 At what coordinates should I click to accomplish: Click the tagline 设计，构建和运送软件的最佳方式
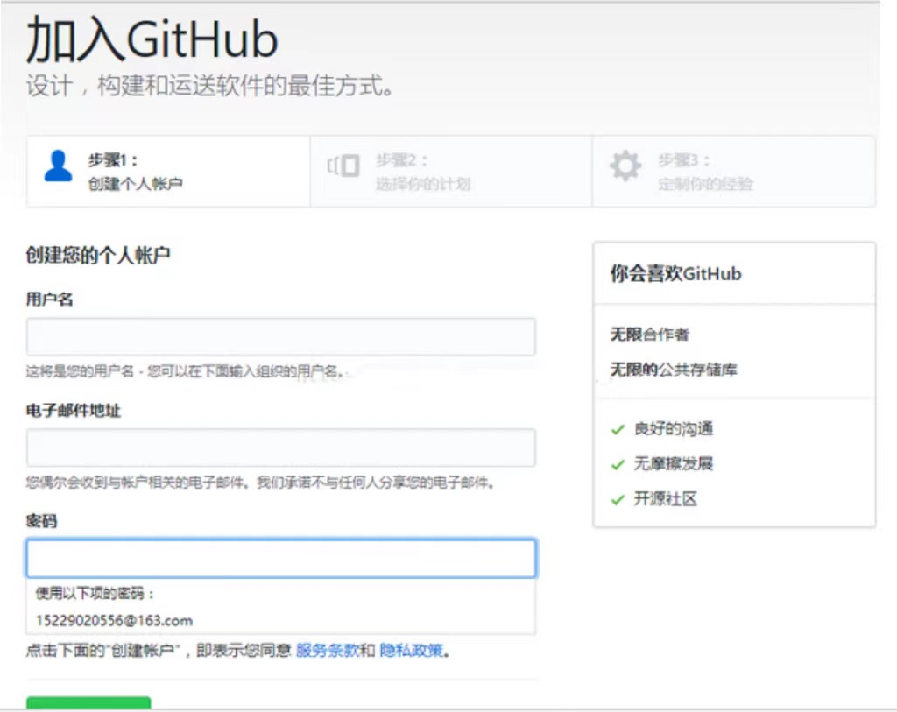pos(210,86)
